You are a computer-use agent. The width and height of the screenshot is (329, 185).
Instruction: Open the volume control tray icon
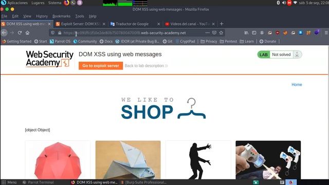tap(284, 3)
